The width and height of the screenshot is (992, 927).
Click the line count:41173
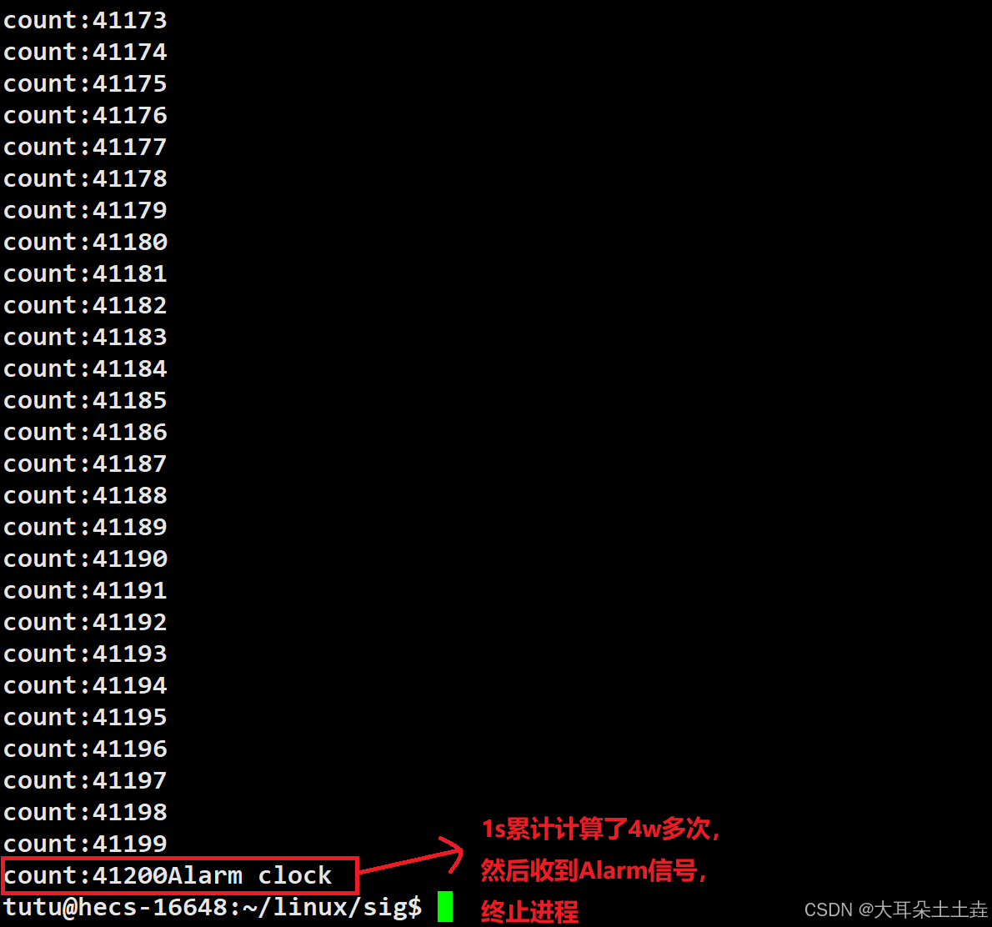coord(85,20)
